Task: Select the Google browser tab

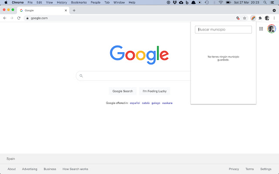Action: coord(43,10)
